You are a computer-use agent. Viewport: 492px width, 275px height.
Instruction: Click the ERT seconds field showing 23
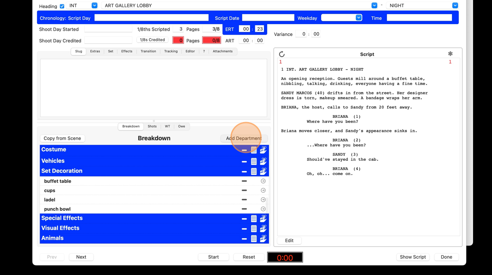tap(260, 29)
